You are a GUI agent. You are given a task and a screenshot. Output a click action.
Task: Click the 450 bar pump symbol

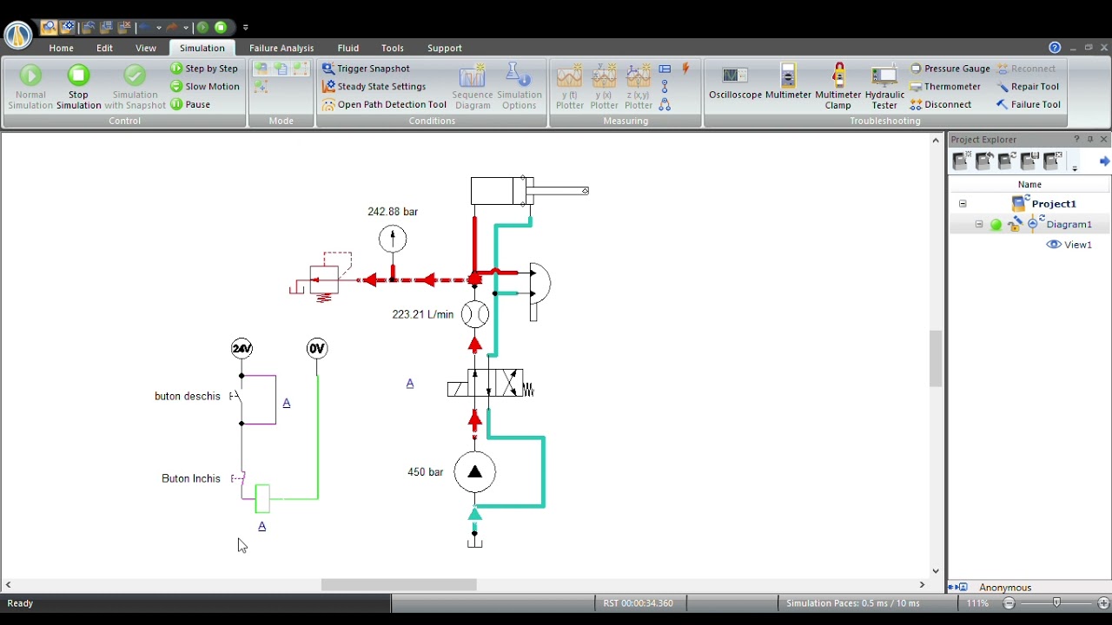coord(474,472)
